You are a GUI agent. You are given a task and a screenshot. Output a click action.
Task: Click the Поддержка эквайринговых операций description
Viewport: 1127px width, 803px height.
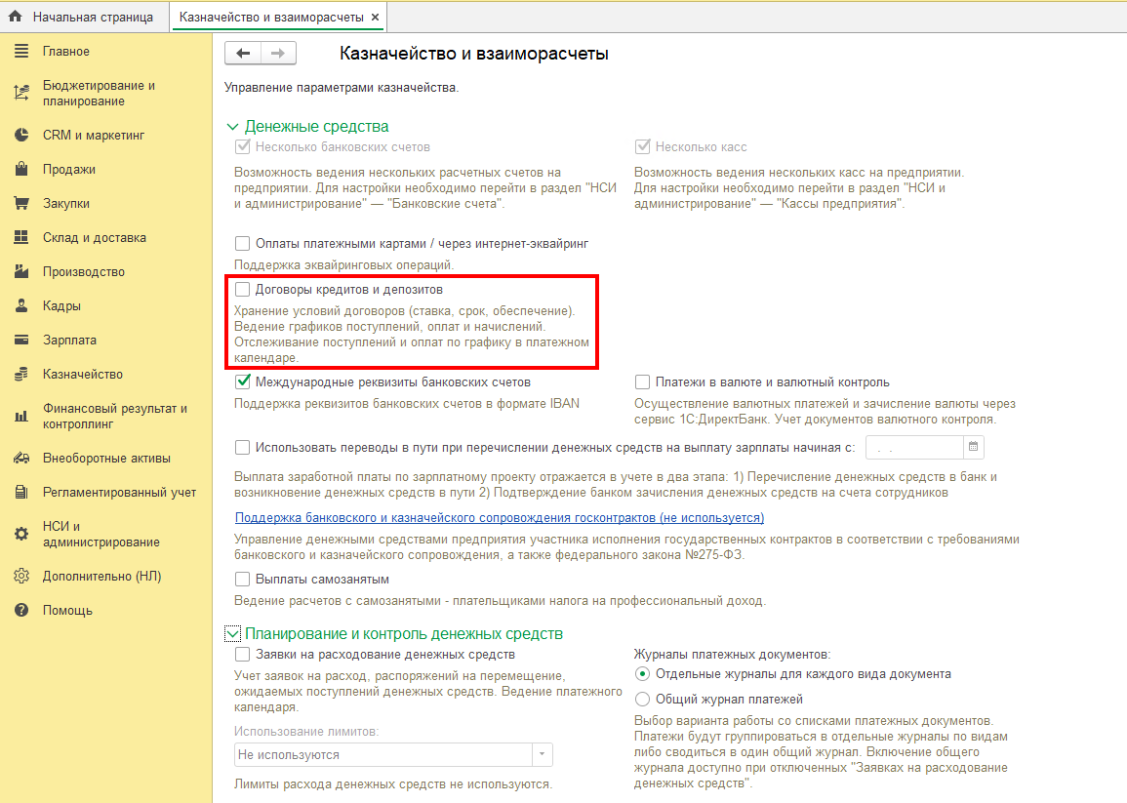344,264
